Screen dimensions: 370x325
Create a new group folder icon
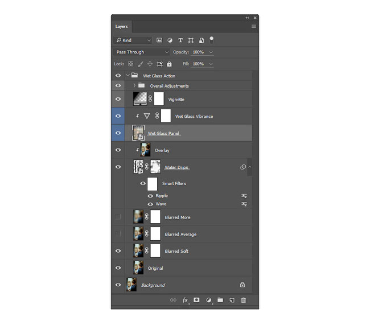[x=220, y=300]
